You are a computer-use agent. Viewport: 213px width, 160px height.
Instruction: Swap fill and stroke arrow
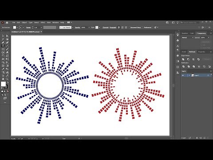[8, 83]
